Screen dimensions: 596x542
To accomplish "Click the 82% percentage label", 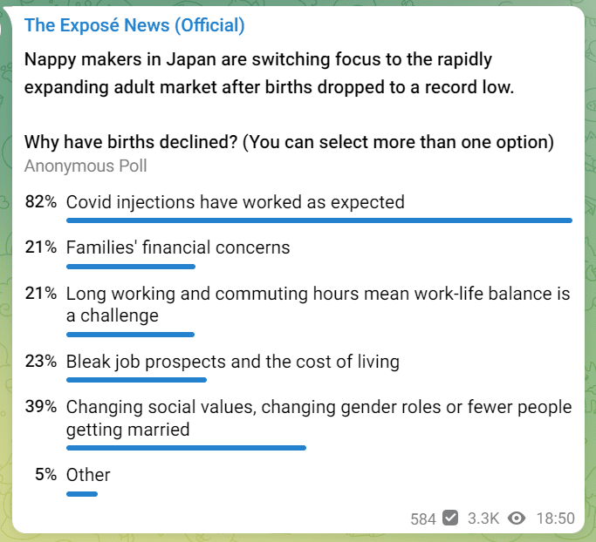I will 41,201.
